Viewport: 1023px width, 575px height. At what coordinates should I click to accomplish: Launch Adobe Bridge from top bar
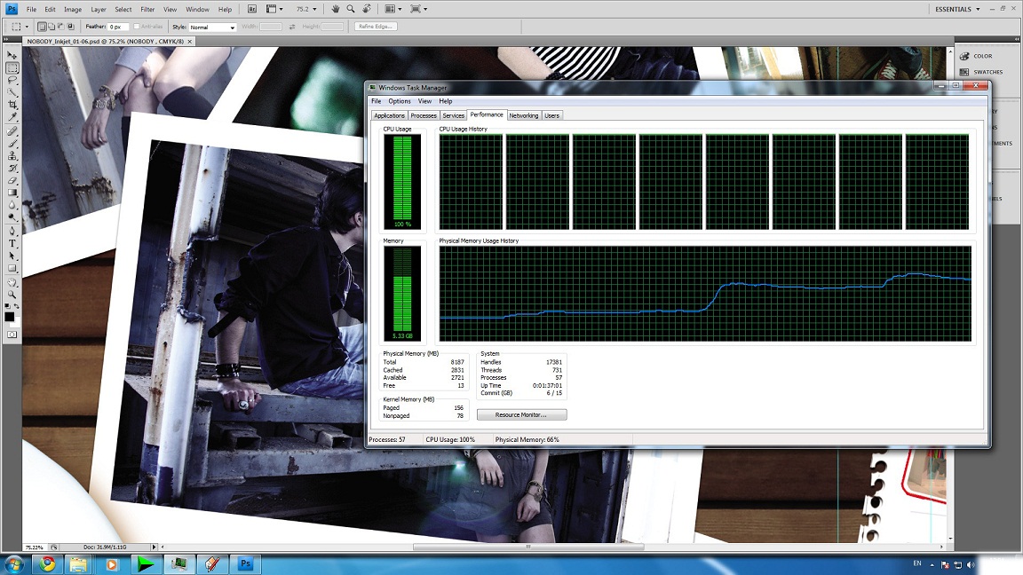[x=252, y=9]
